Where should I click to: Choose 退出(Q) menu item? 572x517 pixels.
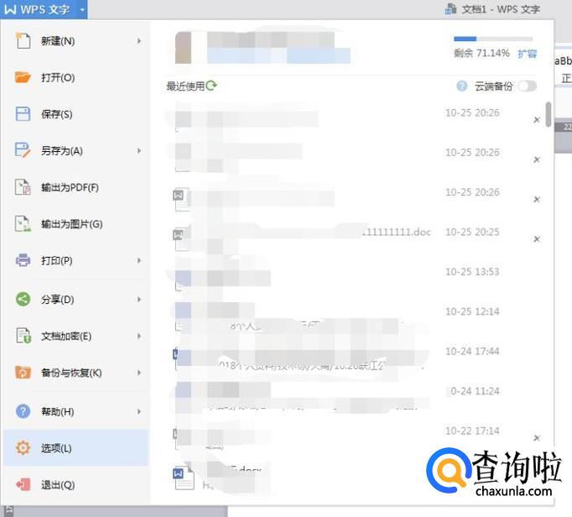75,484
